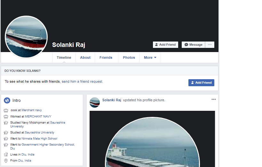Click the graduation cap icon beside Nirmala Mata High School
This screenshot has width=262, height=167.
pos(6,139)
